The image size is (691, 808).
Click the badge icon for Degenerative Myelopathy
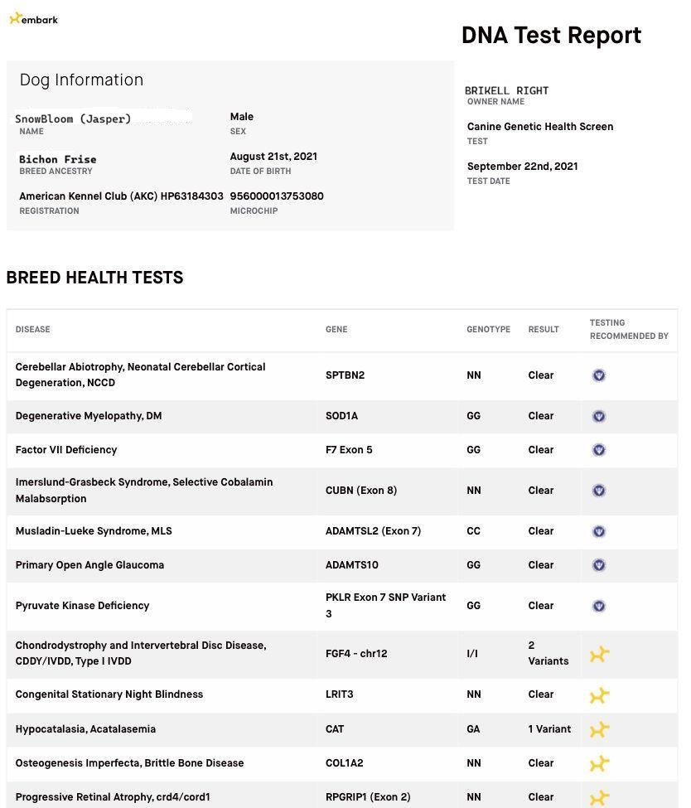[x=599, y=416]
